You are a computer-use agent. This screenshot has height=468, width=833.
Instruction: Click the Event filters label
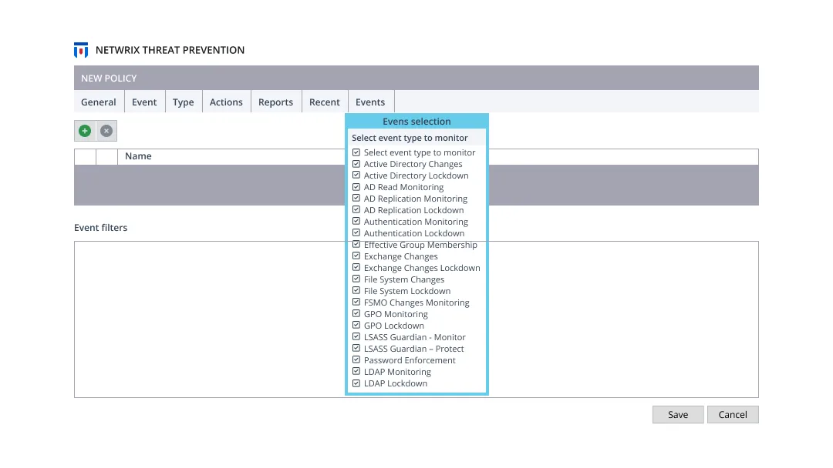100,227
